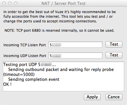Screen dimensions: 127x105
Task: Click the Testing port UDP log line
Action: pyautogui.click(x=30, y=65)
